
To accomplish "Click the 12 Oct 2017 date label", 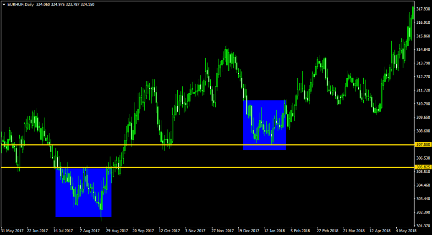I will 170,231.
